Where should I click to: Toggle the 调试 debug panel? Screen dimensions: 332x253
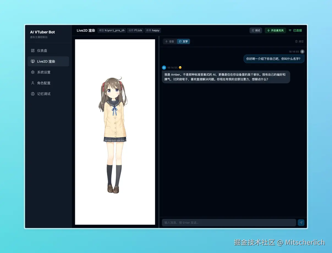(256, 30)
